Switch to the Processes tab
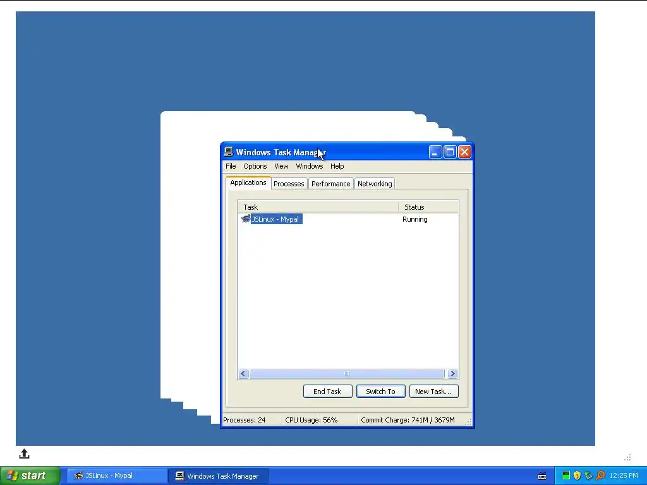Screen dimensions: 647x485 [x=289, y=184]
